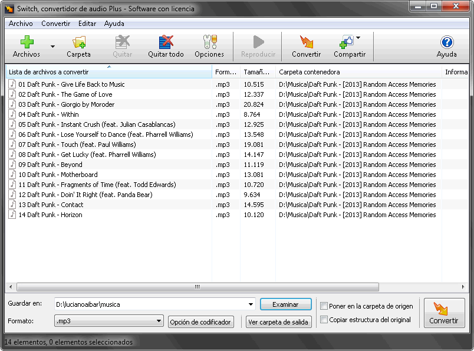Click the size value 20.824
474x351 pixels.
click(254, 104)
